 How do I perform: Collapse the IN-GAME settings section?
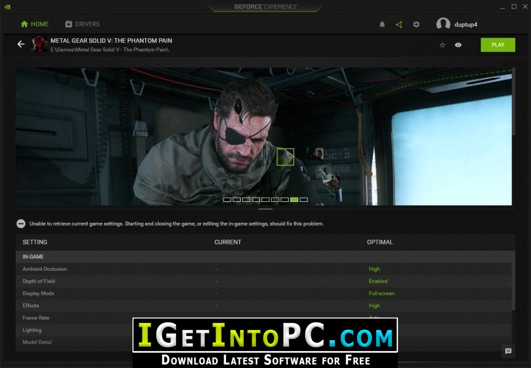pos(33,257)
